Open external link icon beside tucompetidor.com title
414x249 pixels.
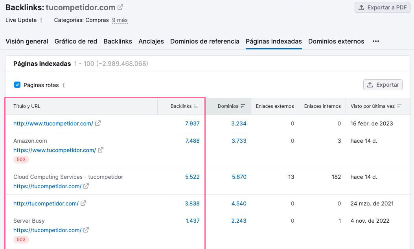click(x=120, y=7)
